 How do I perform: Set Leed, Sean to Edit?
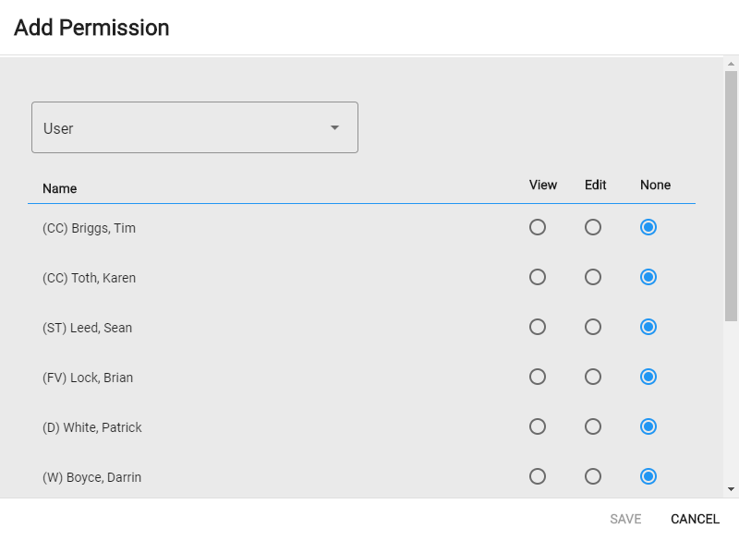pyautogui.click(x=593, y=327)
